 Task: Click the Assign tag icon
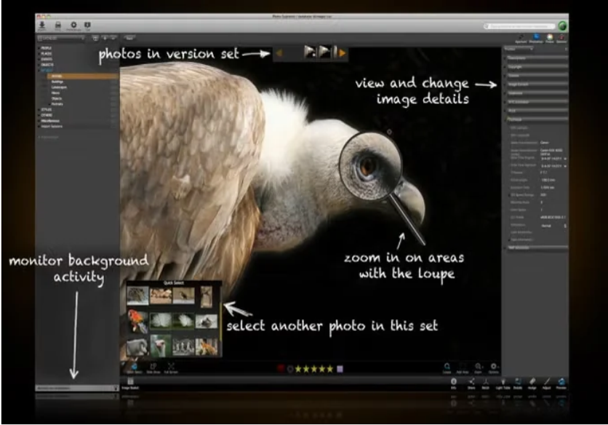click(x=532, y=384)
